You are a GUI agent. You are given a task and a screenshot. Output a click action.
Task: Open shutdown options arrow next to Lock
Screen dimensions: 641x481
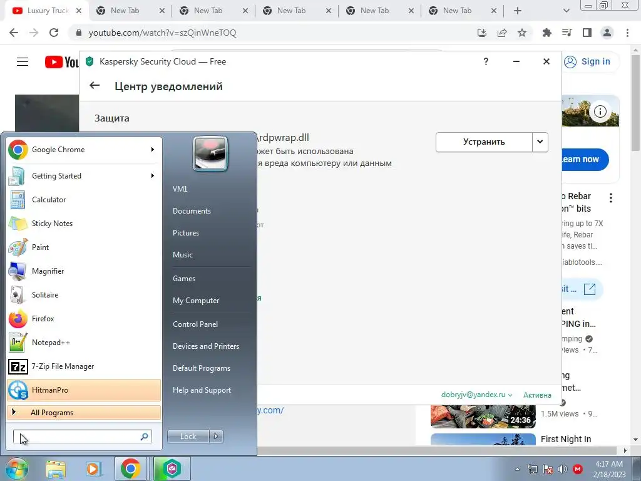(216, 437)
